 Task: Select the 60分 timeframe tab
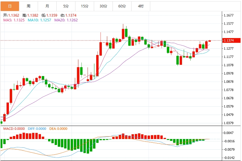(x=122, y=6)
